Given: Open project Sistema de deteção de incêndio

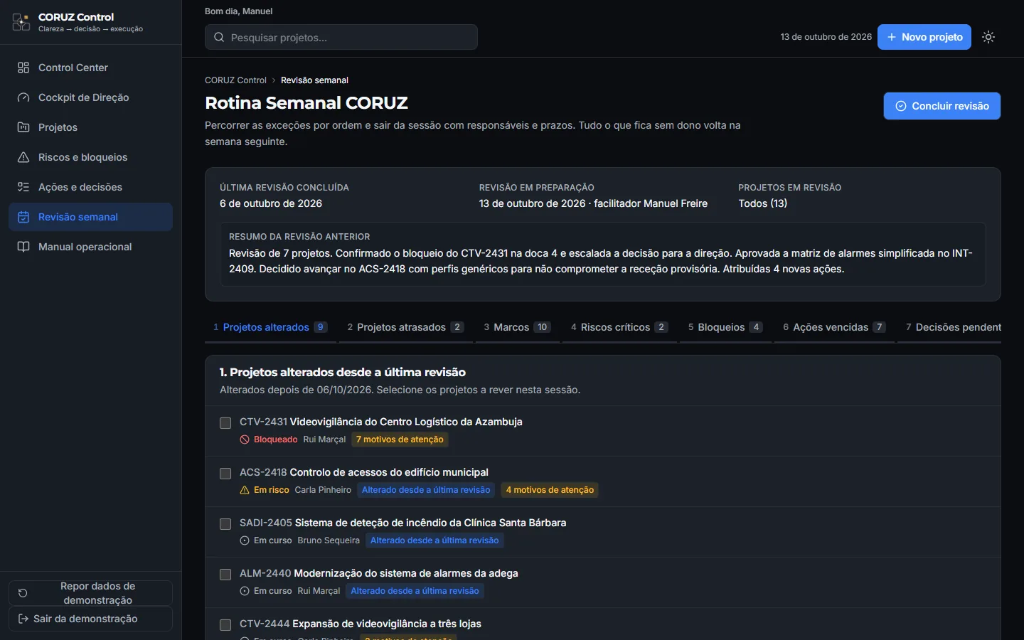Looking at the screenshot, I should point(430,523).
